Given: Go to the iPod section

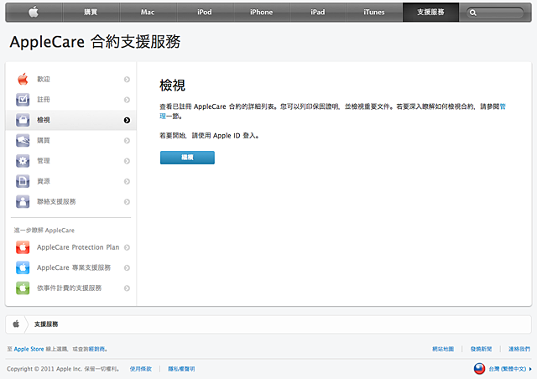Looking at the screenshot, I should (x=205, y=13).
